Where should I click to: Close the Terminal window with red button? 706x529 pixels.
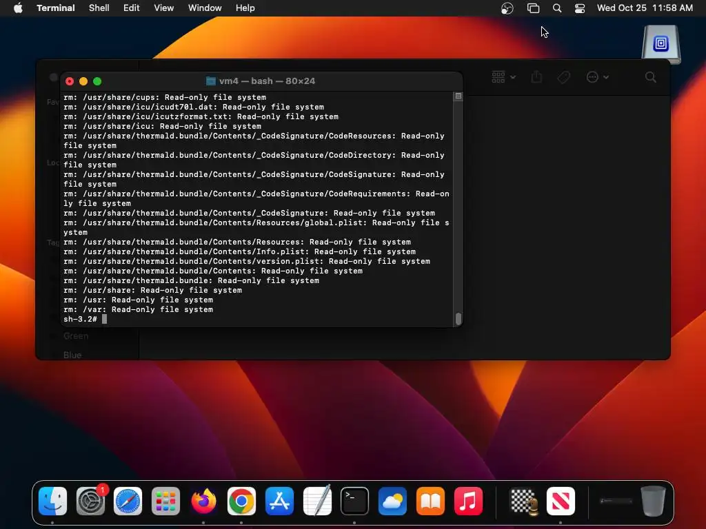tap(70, 81)
